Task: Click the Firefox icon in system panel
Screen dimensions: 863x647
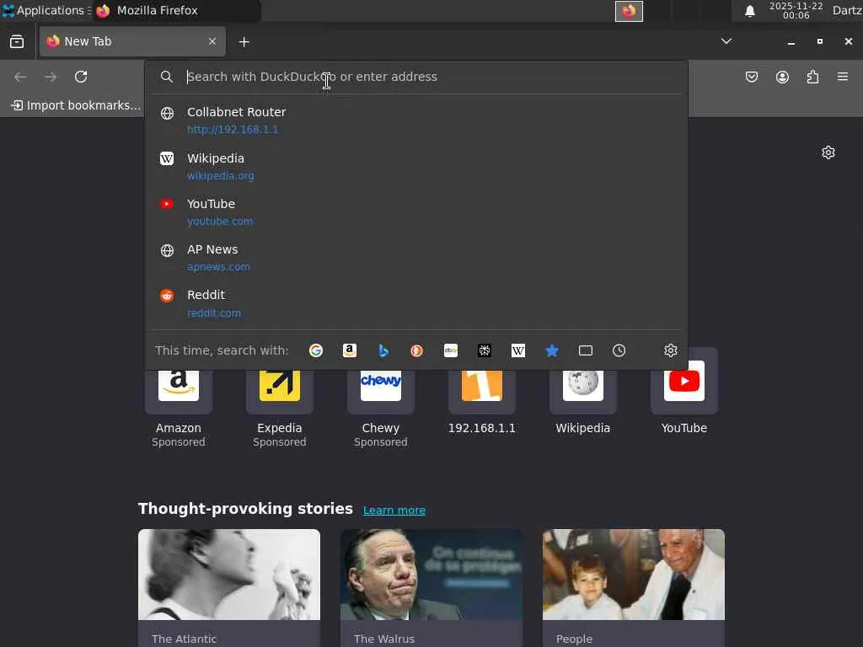Action: coord(629,11)
